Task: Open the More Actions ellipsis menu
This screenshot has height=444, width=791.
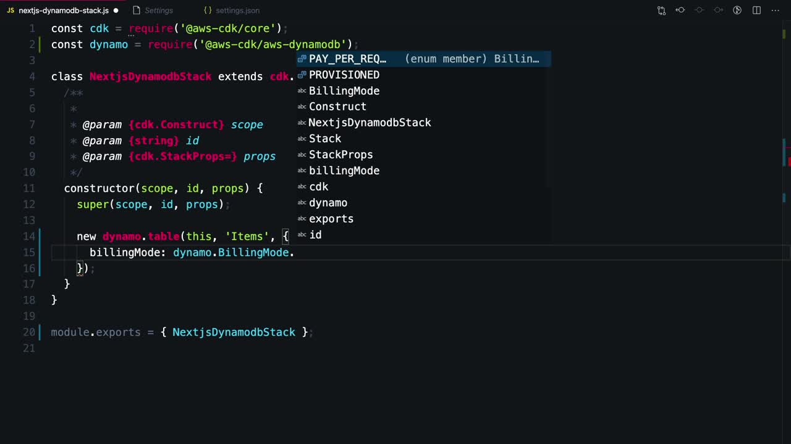Action: pos(776,10)
